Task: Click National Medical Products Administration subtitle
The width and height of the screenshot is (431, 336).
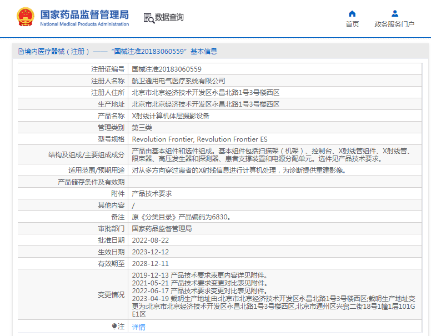Action: (84, 24)
